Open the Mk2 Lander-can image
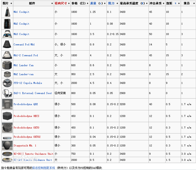The image size is (196, 170). 8,74
